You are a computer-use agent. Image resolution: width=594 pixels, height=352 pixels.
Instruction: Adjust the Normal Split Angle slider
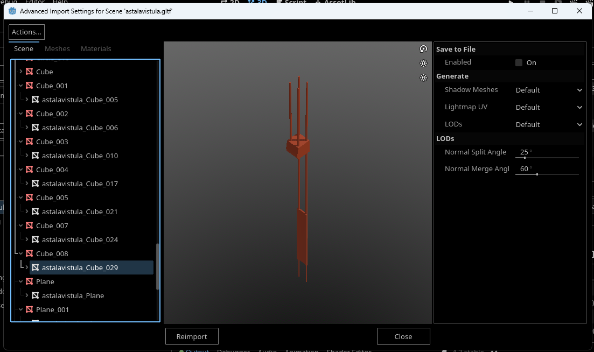point(547,158)
